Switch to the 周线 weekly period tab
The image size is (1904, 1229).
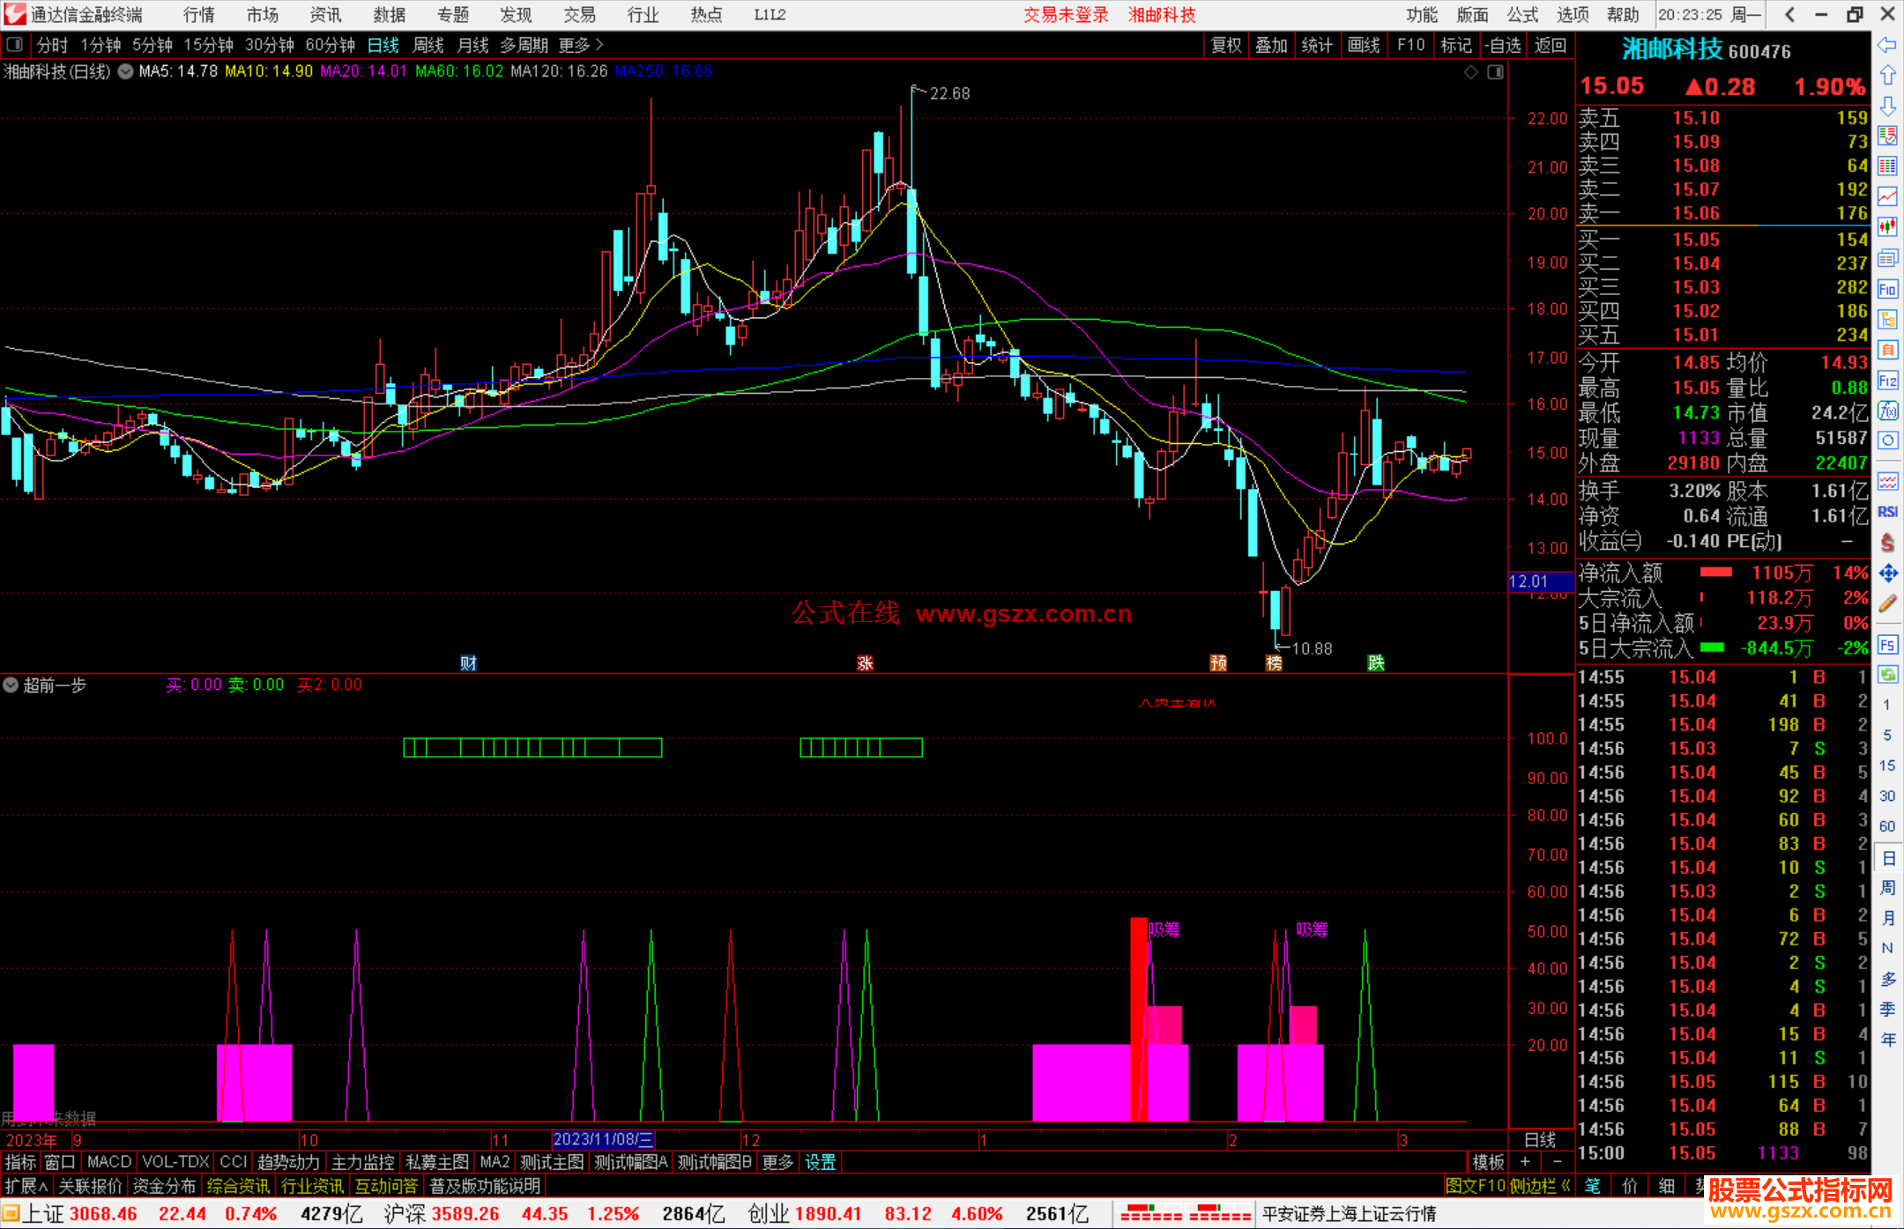click(x=428, y=45)
